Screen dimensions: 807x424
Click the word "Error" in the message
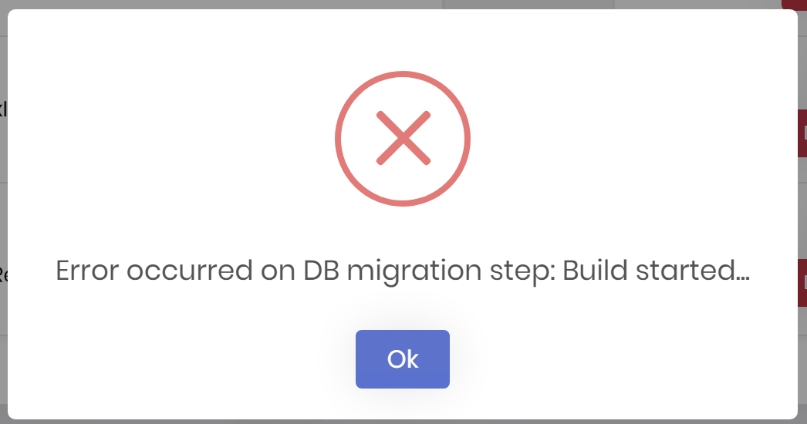(x=87, y=271)
